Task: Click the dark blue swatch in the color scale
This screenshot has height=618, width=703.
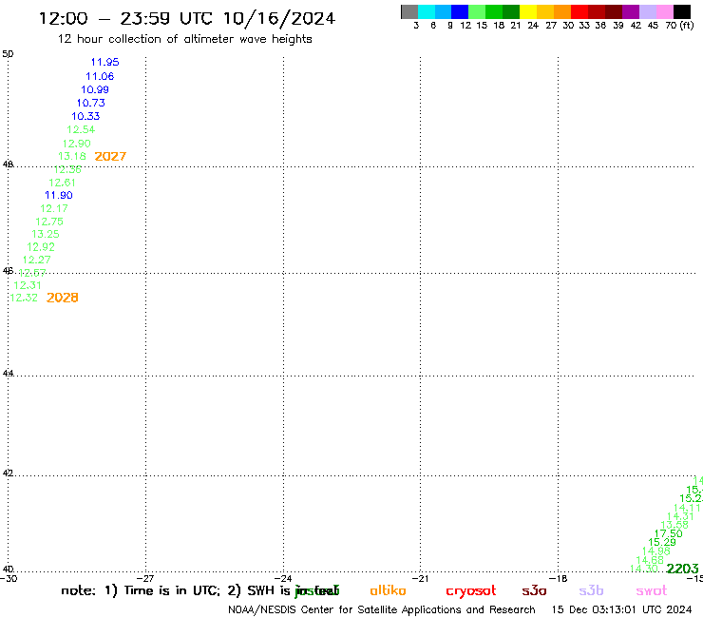Action: pyautogui.click(x=460, y=11)
